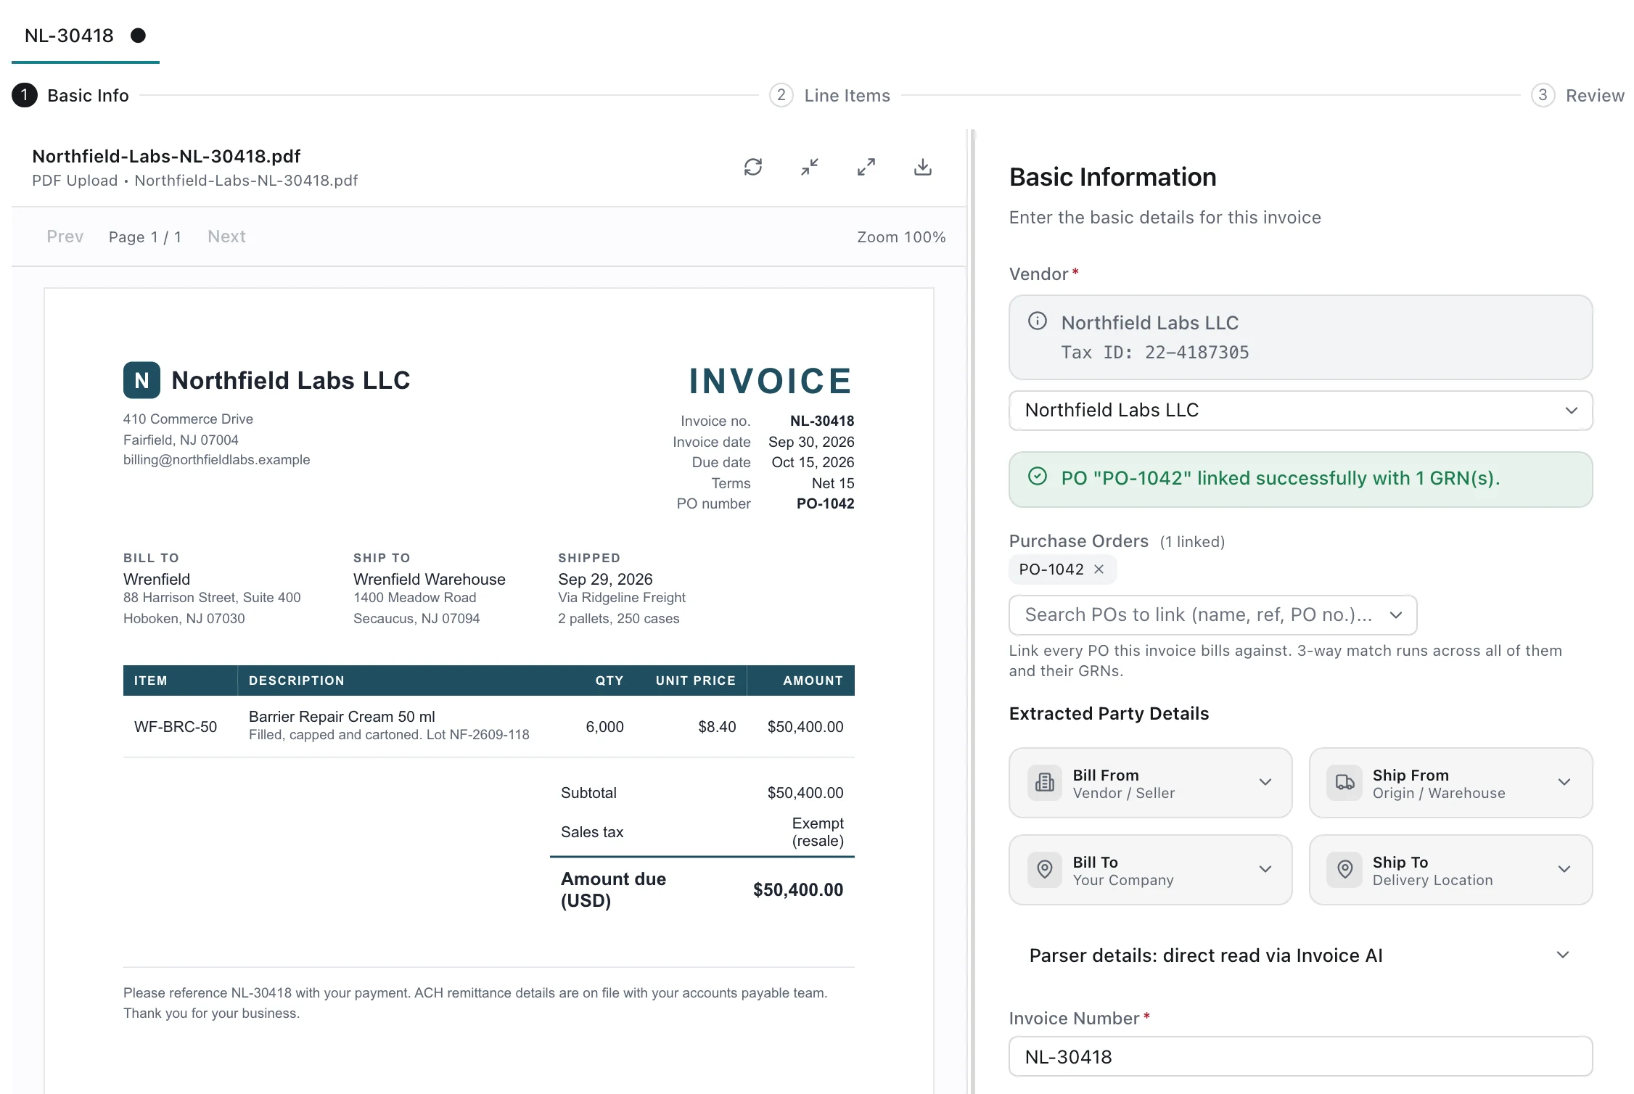The width and height of the screenshot is (1634, 1094).
Task: Click the expand viewer fullscreen icon
Action: click(866, 168)
